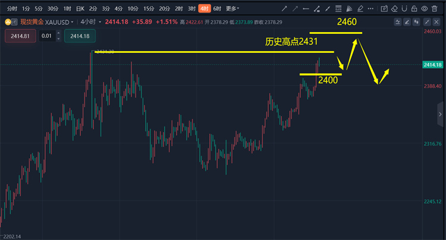Image resolution: width=446 pixels, height=240 pixels.
Task: Click the 2245.12 price axis label
Action: tap(433, 201)
